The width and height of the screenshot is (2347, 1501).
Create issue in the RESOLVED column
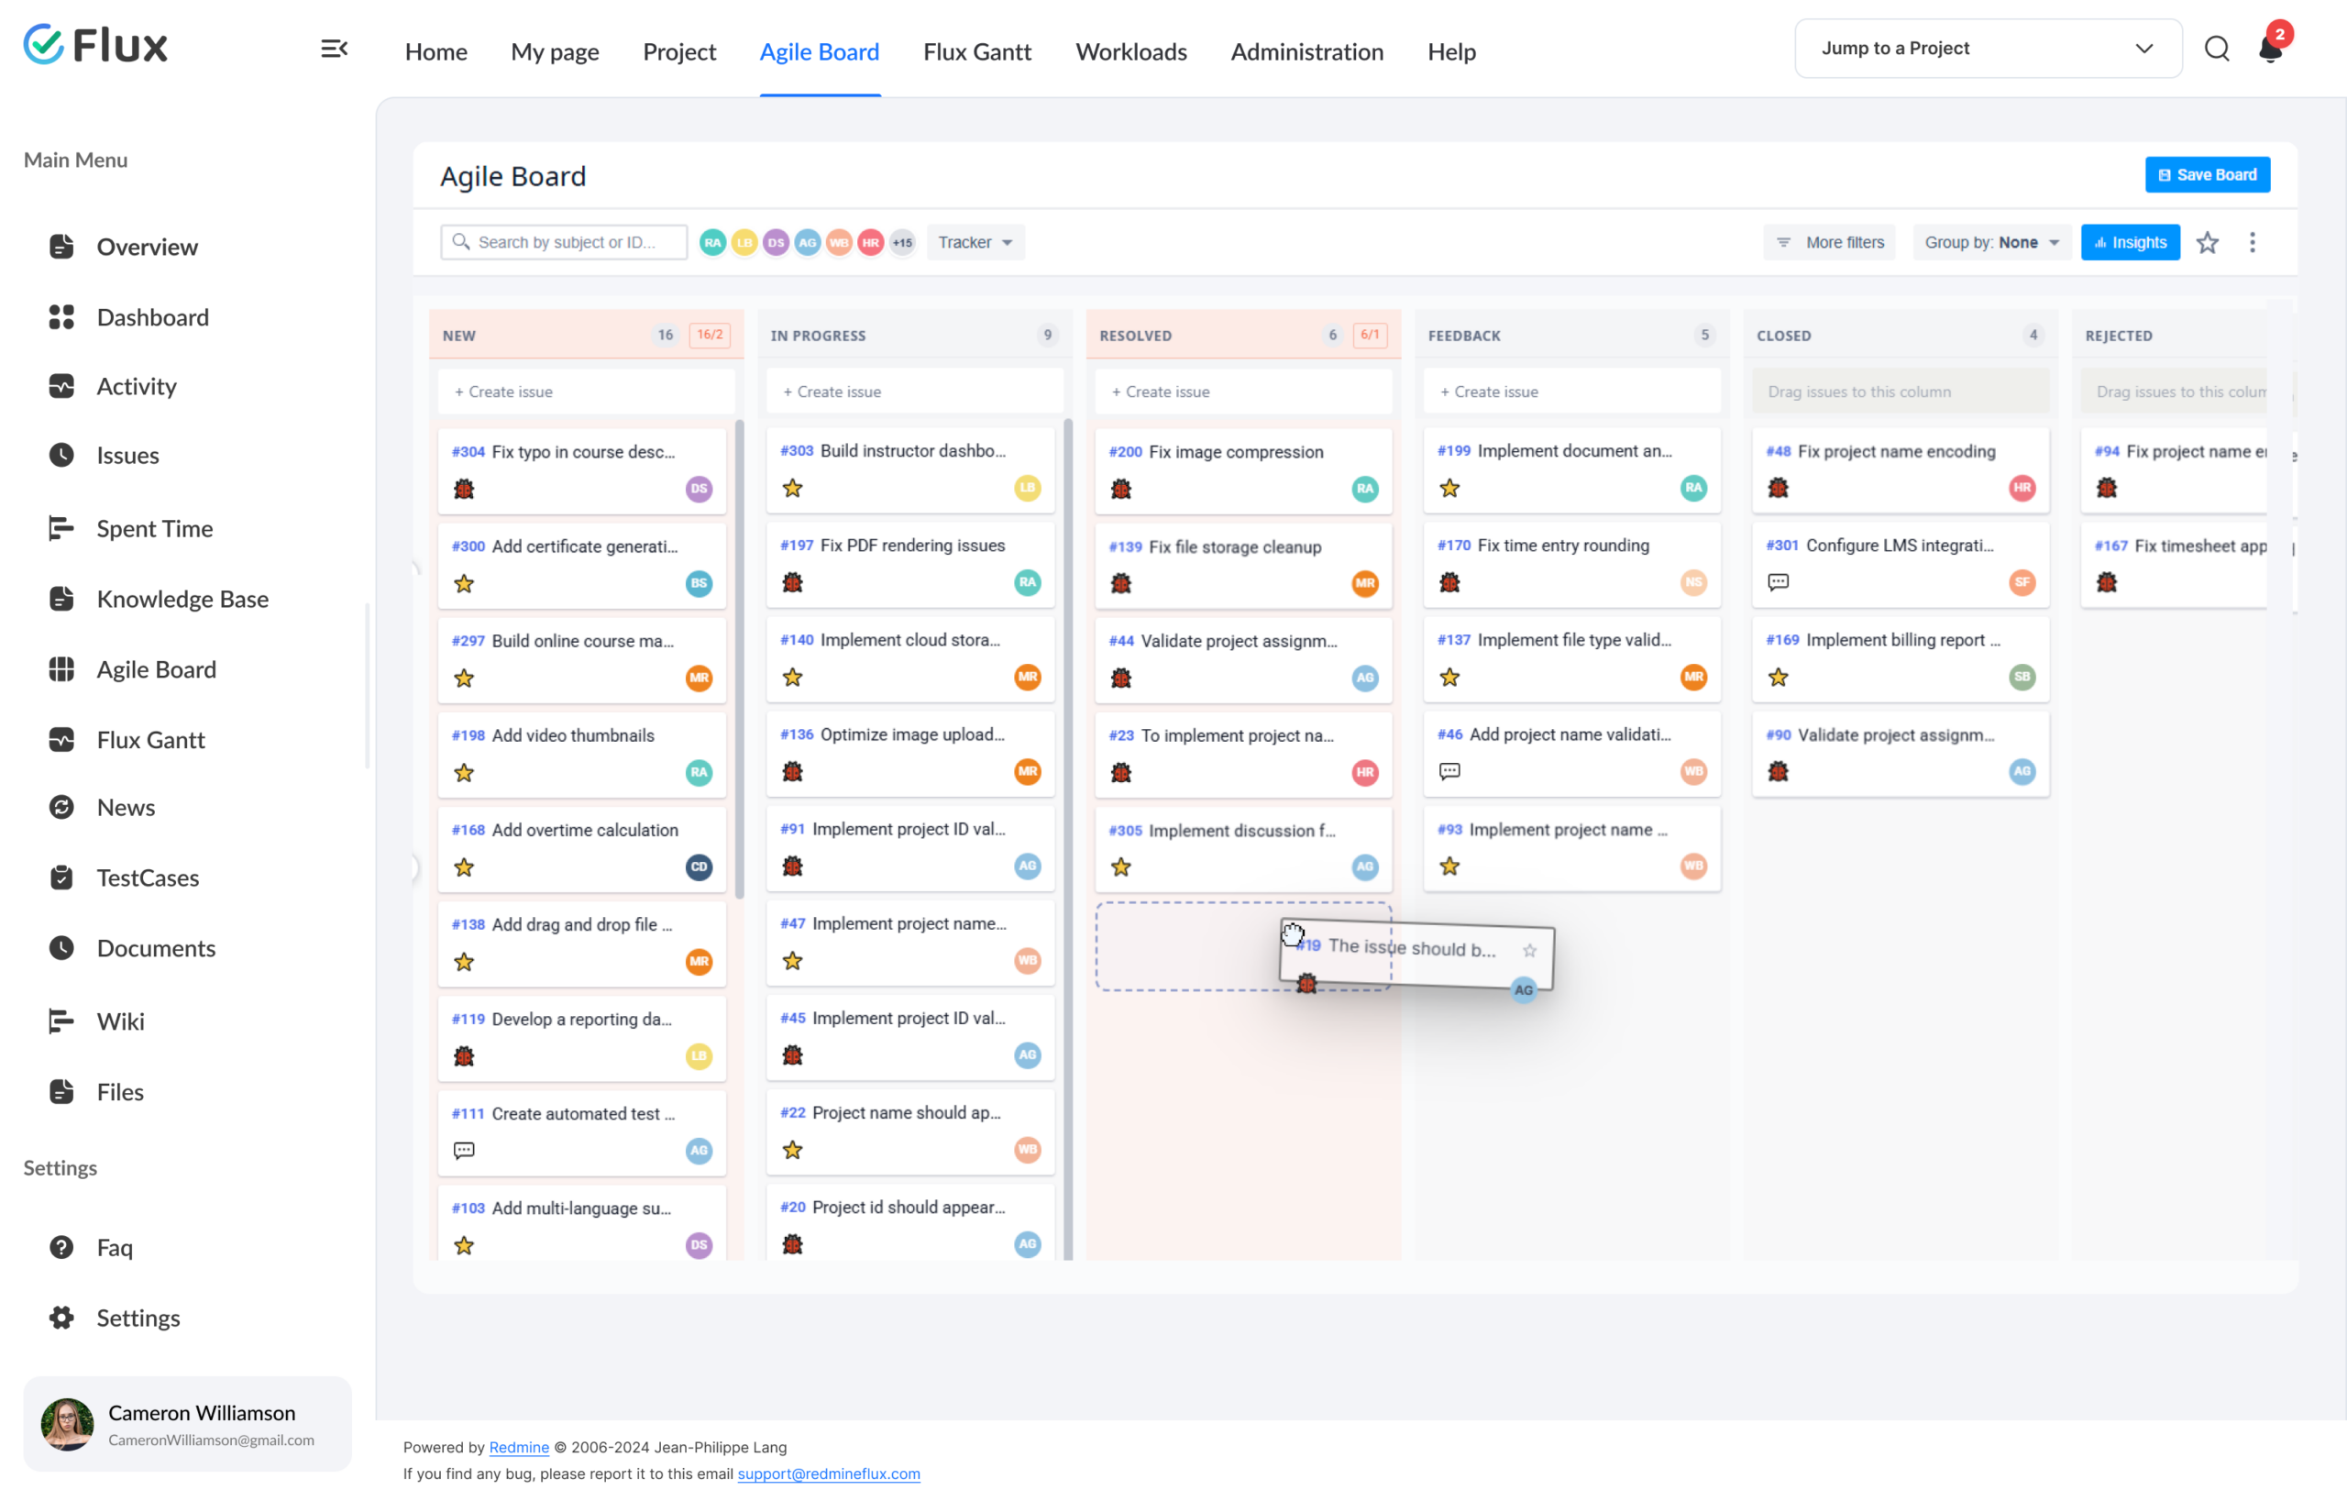(1242, 391)
